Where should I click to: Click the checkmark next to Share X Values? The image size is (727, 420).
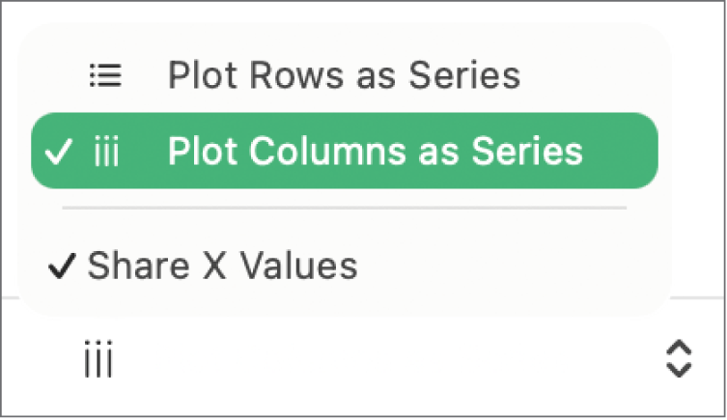click(x=63, y=266)
